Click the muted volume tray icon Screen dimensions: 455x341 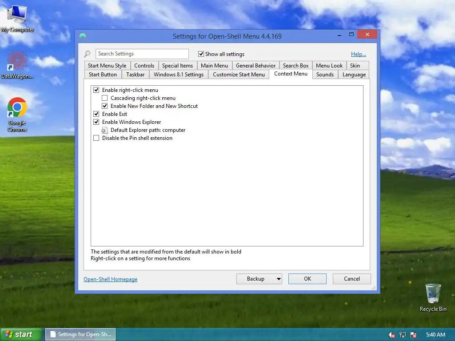pos(391,335)
